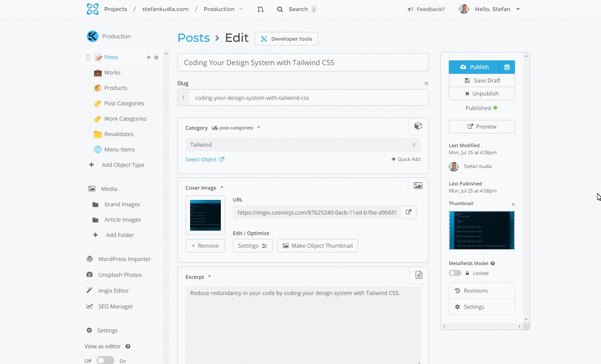Click the cover image thumbnail preview

(x=205, y=215)
